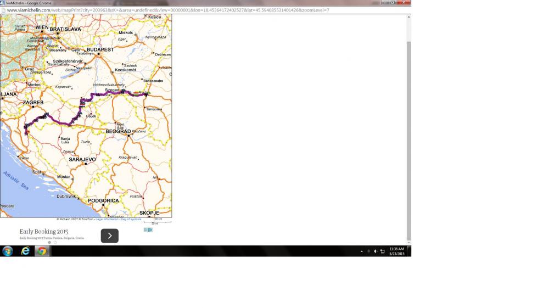Open the Legal information link
The width and height of the screenshot is (549, 308).
[x=107, y=219]
